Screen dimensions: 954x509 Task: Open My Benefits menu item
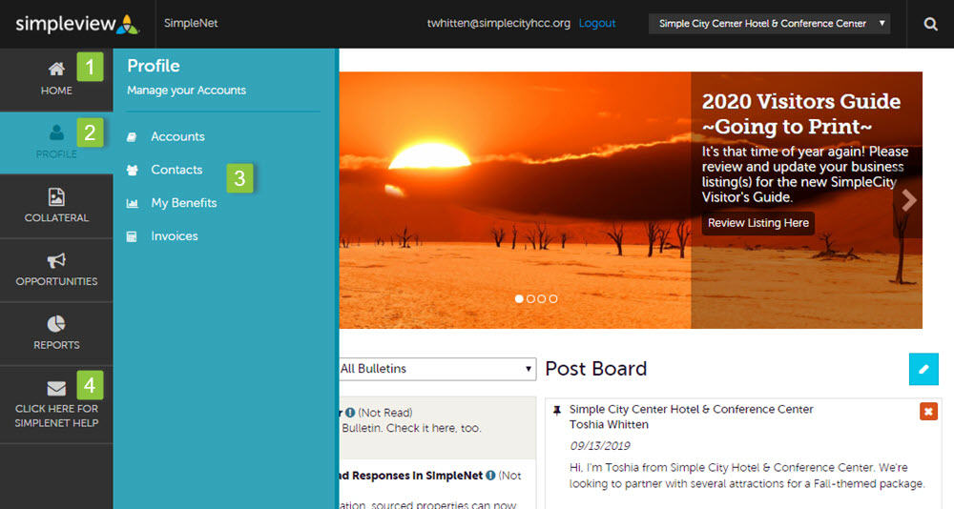tap(184, 203)
